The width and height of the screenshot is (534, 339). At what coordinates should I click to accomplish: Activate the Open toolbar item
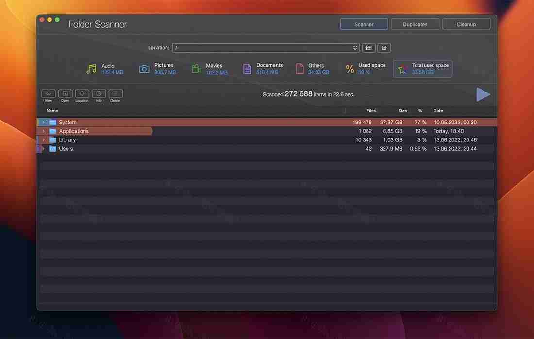pyautogui.click(x=65, y=94)
